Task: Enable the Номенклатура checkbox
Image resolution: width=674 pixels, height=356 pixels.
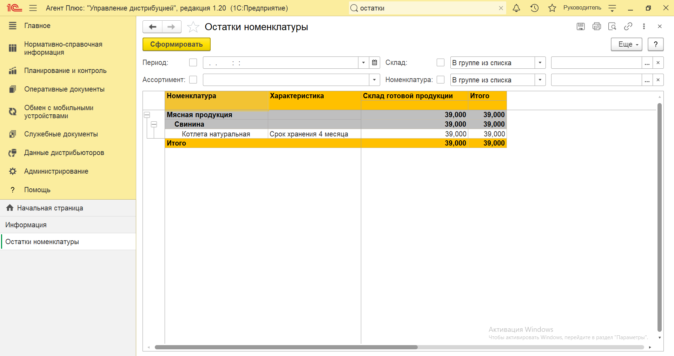Action: (441, 80)
